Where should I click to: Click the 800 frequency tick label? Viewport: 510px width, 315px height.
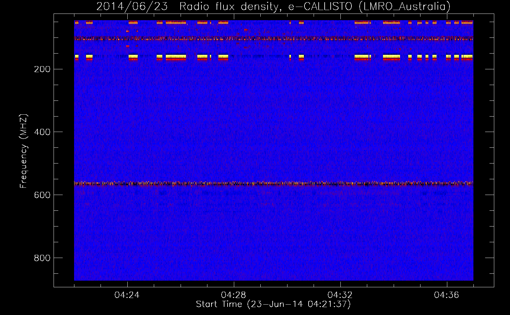pyautogui.click(x=42, y=258)
